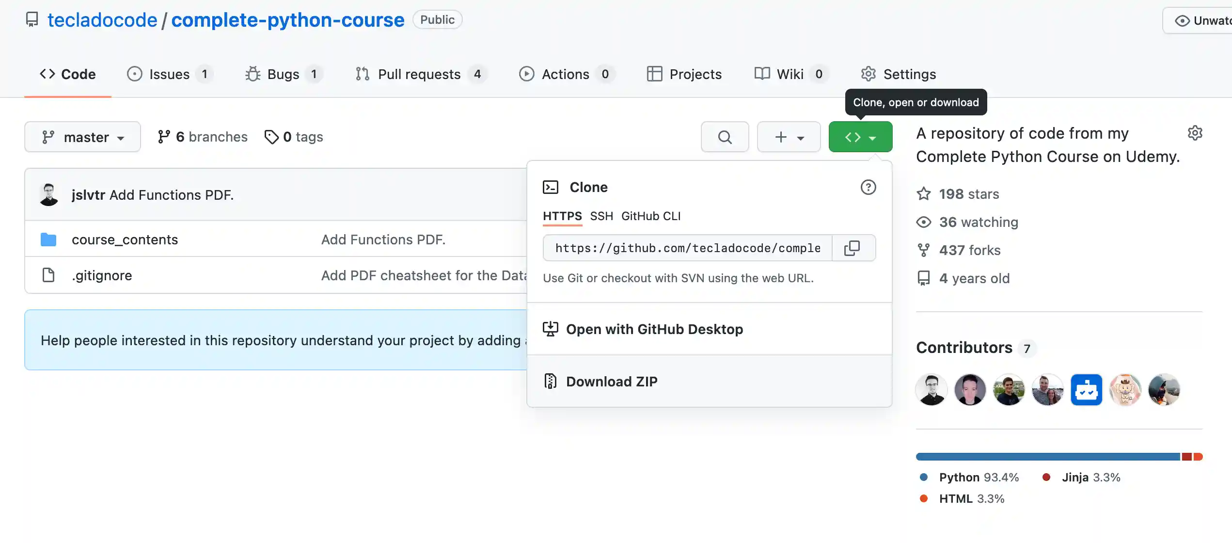Click the Download ZIP file icon
The width and height of the screenshot is (1232, 543).
(550, 381)
